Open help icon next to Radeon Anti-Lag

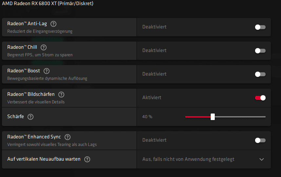(53, 24)
